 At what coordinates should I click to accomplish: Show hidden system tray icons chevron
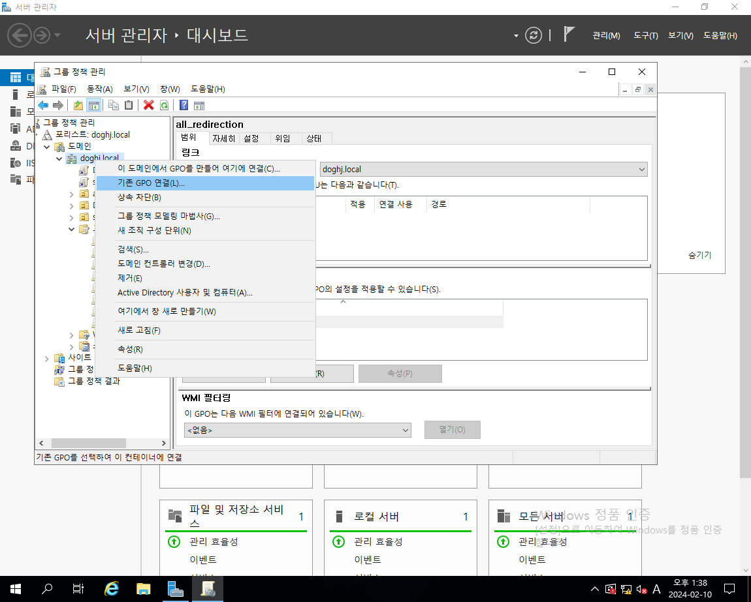pyautogui.click(x=595, y=588)
